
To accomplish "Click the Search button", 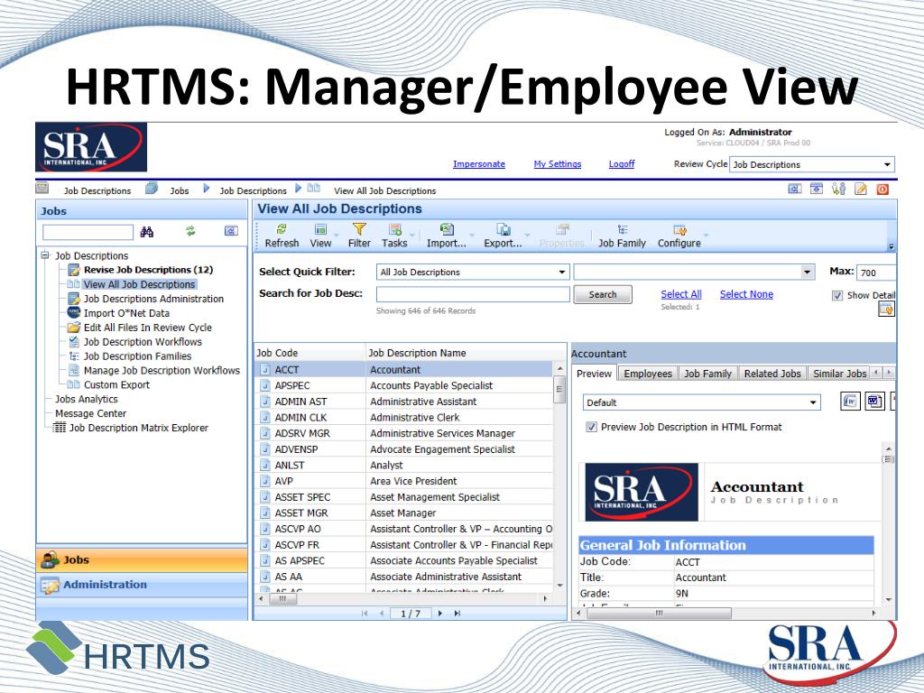I will click(602, 294).
